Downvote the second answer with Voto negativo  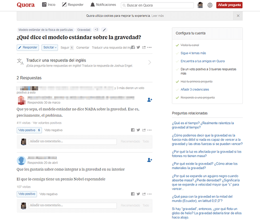coord(48,194)
